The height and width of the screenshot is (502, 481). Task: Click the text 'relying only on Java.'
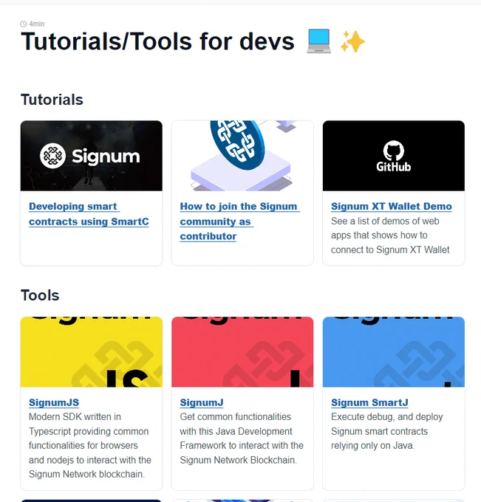coord(372,446)
